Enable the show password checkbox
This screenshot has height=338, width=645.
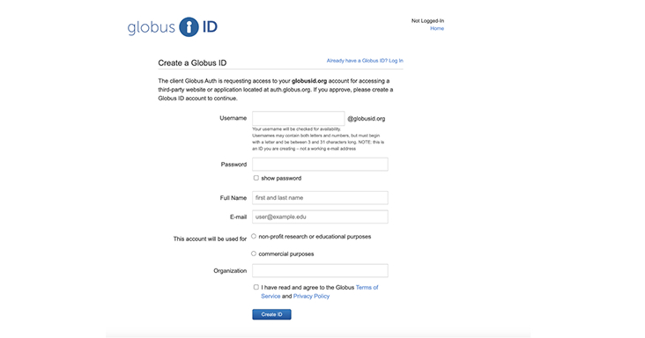coord(256,178)
